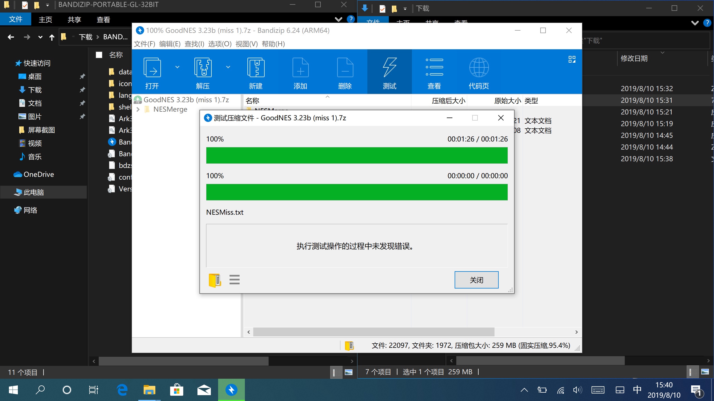
Task: Expand the NESMerge tree node
Action: tap(138, 109)
